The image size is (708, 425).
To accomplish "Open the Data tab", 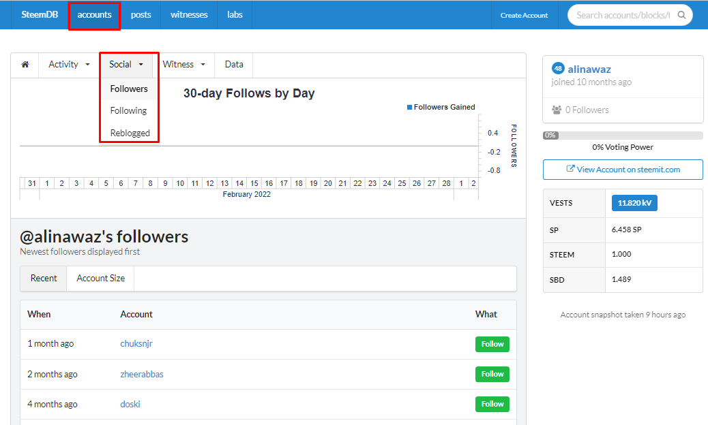I will pos(234,65).
